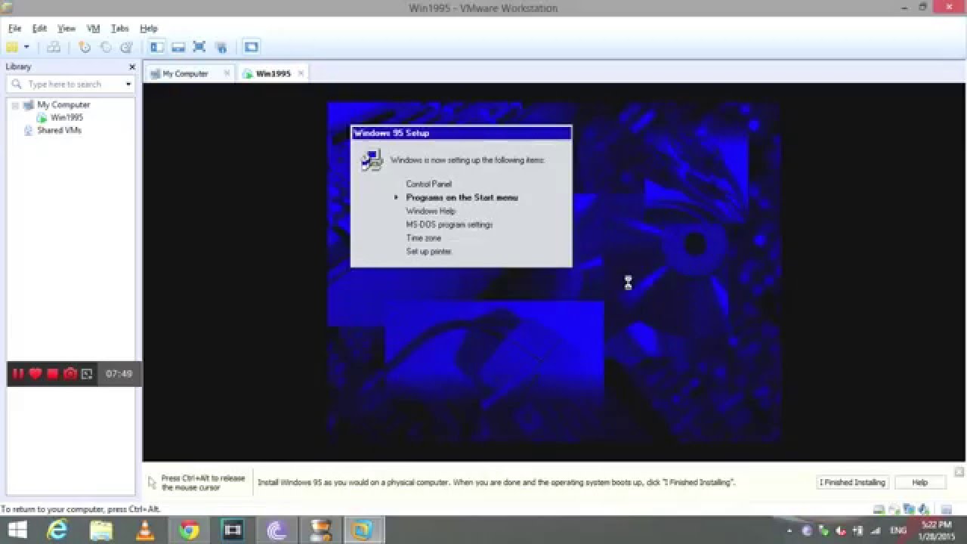
Task: Click 'Programs on the Start menu' text
Action: 462,198
